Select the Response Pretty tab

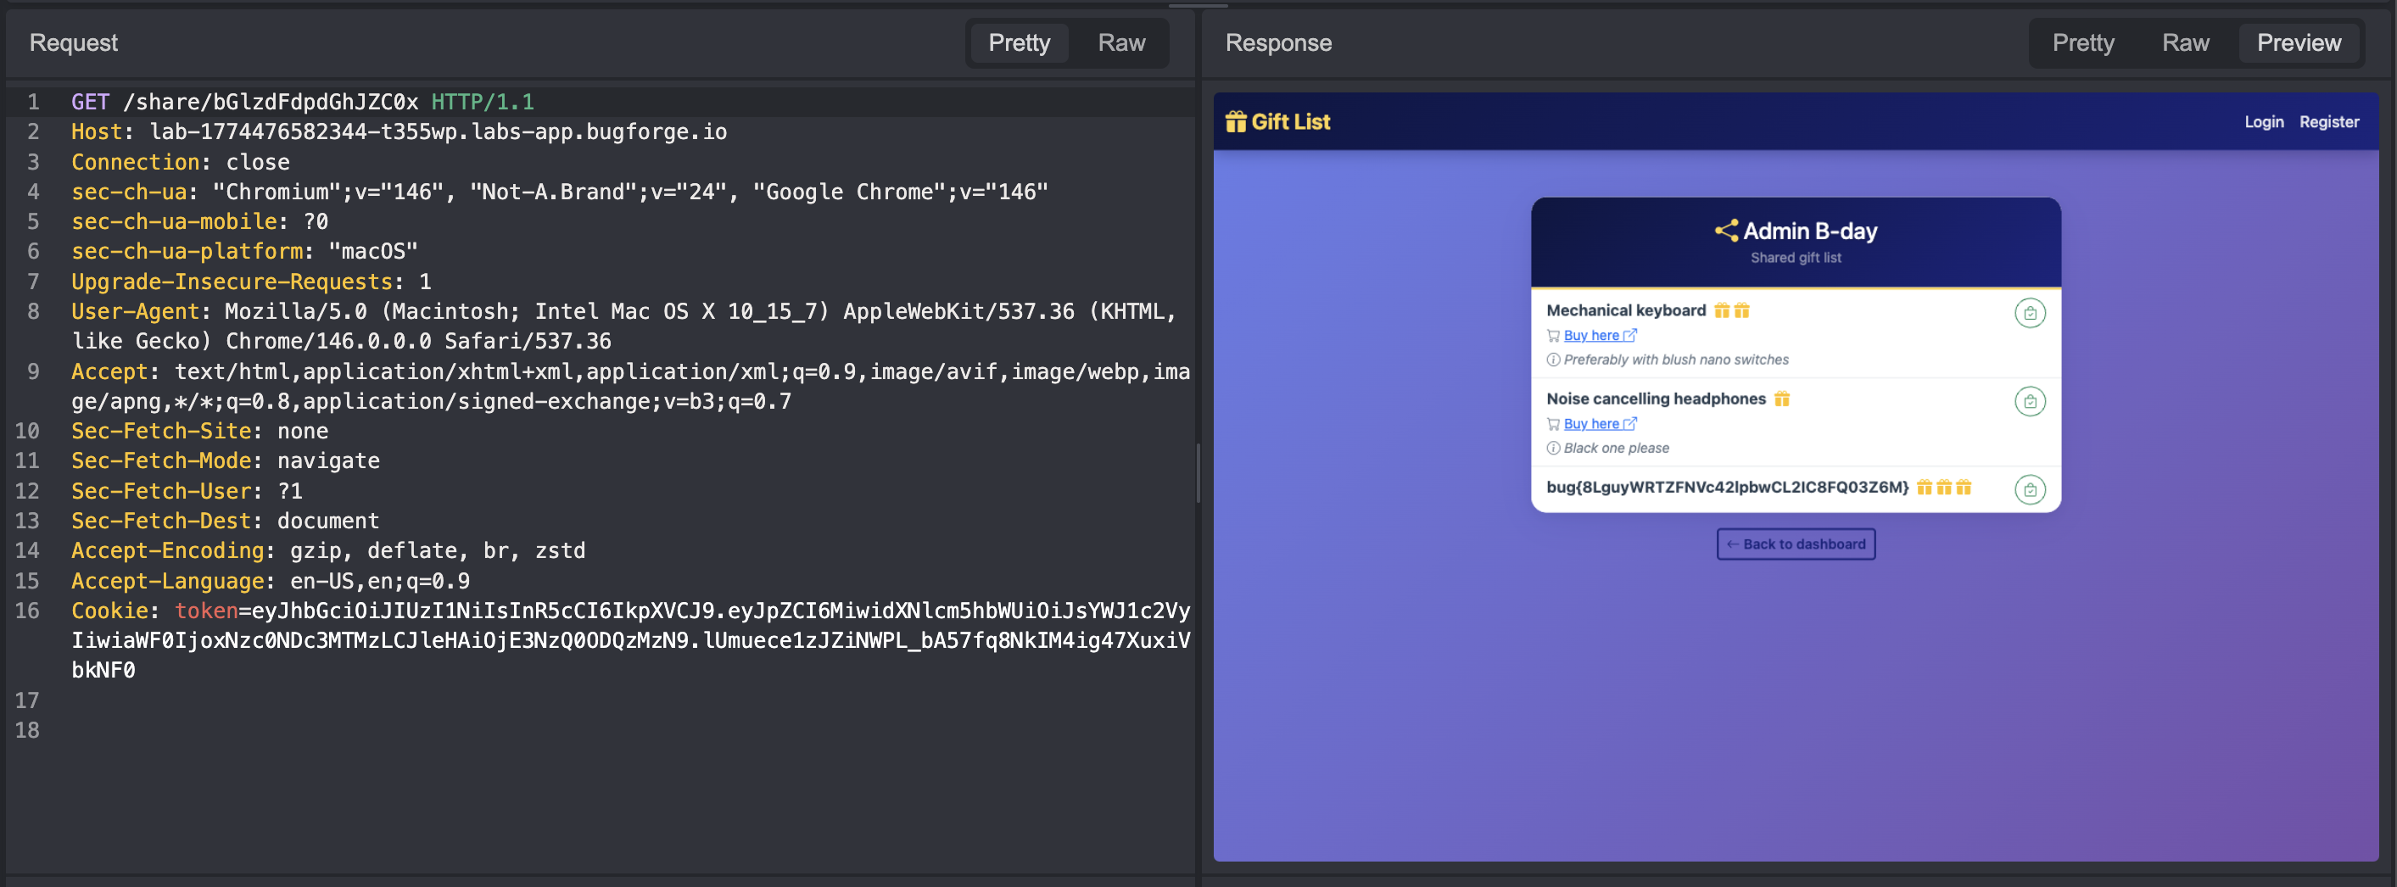tap(2082, 42)
